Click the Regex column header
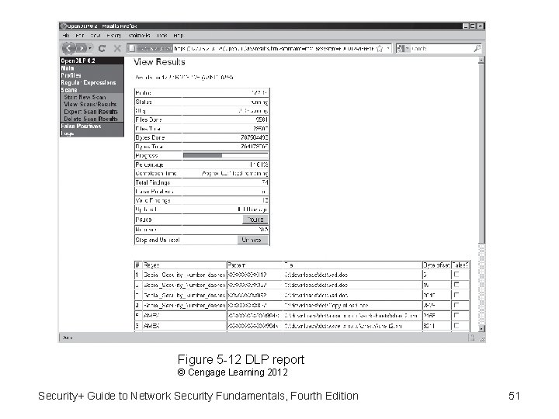This screenshot has height=419, width=559. (151, 265)
